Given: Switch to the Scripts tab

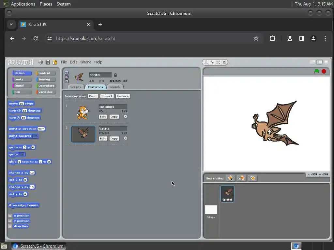Looking at the screenshot, I should 76,87.
